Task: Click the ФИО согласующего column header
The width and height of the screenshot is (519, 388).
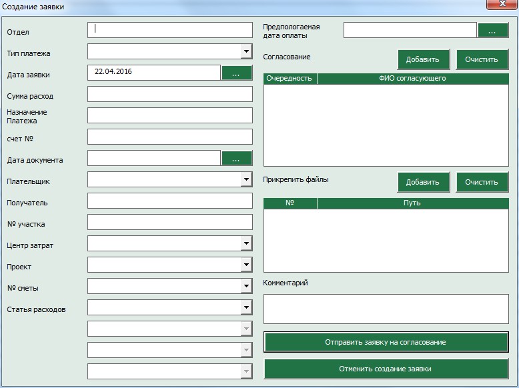Action: (x=413, y=79)
